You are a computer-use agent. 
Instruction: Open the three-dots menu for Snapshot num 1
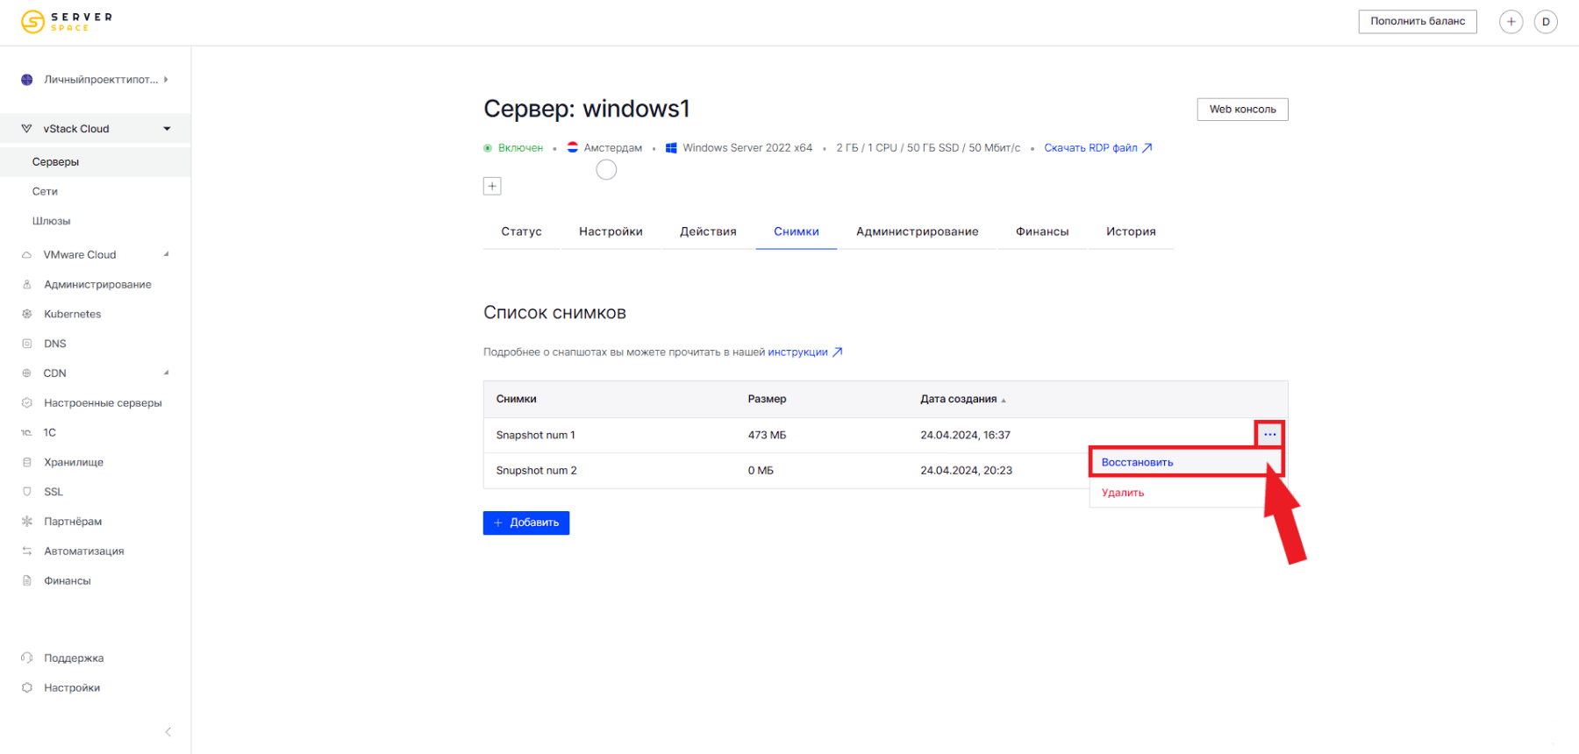tap(1269, 435)
